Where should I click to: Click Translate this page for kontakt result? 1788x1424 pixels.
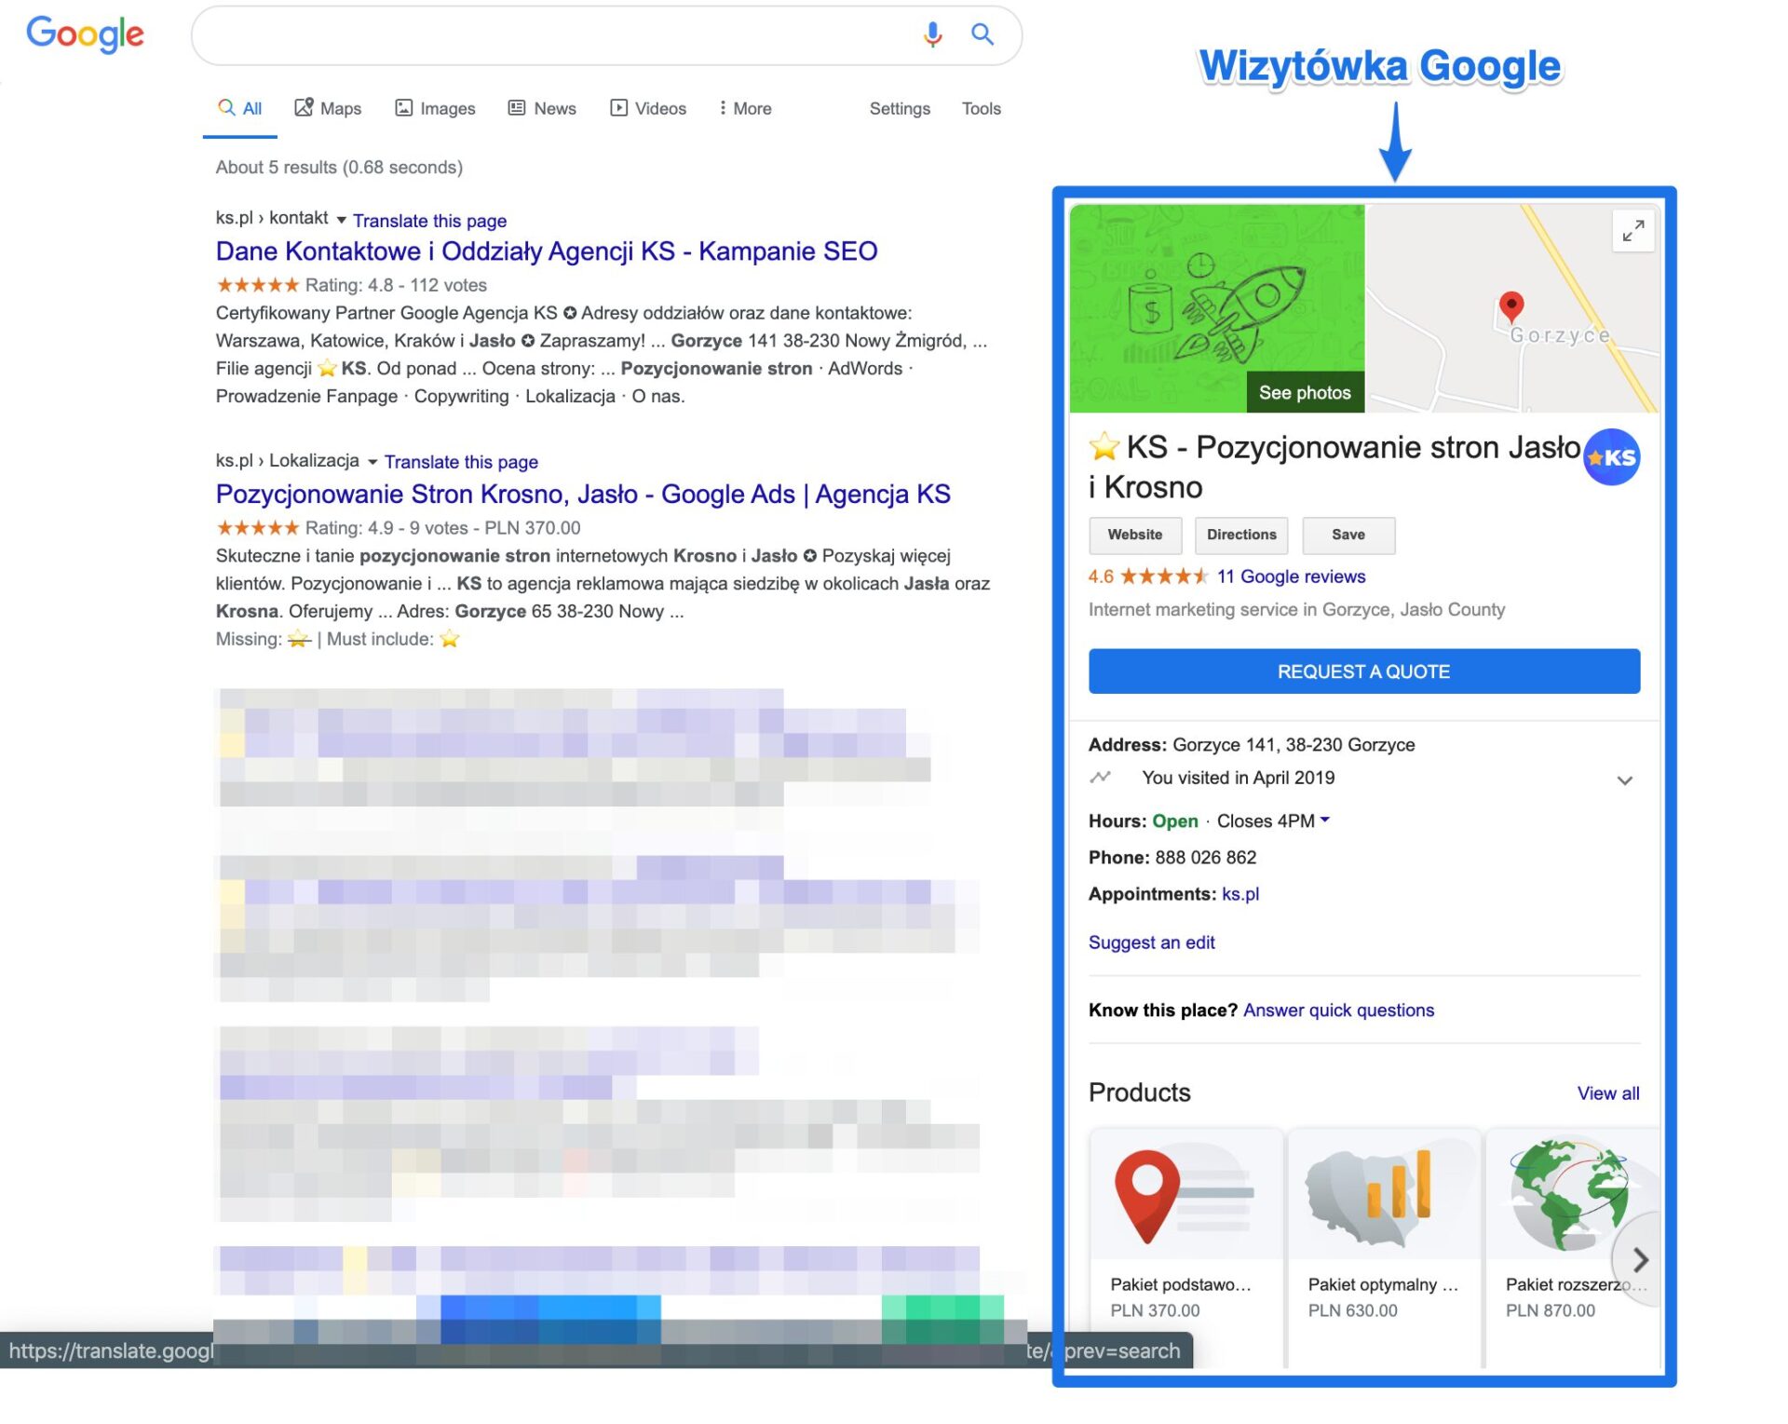pos(429,221)
